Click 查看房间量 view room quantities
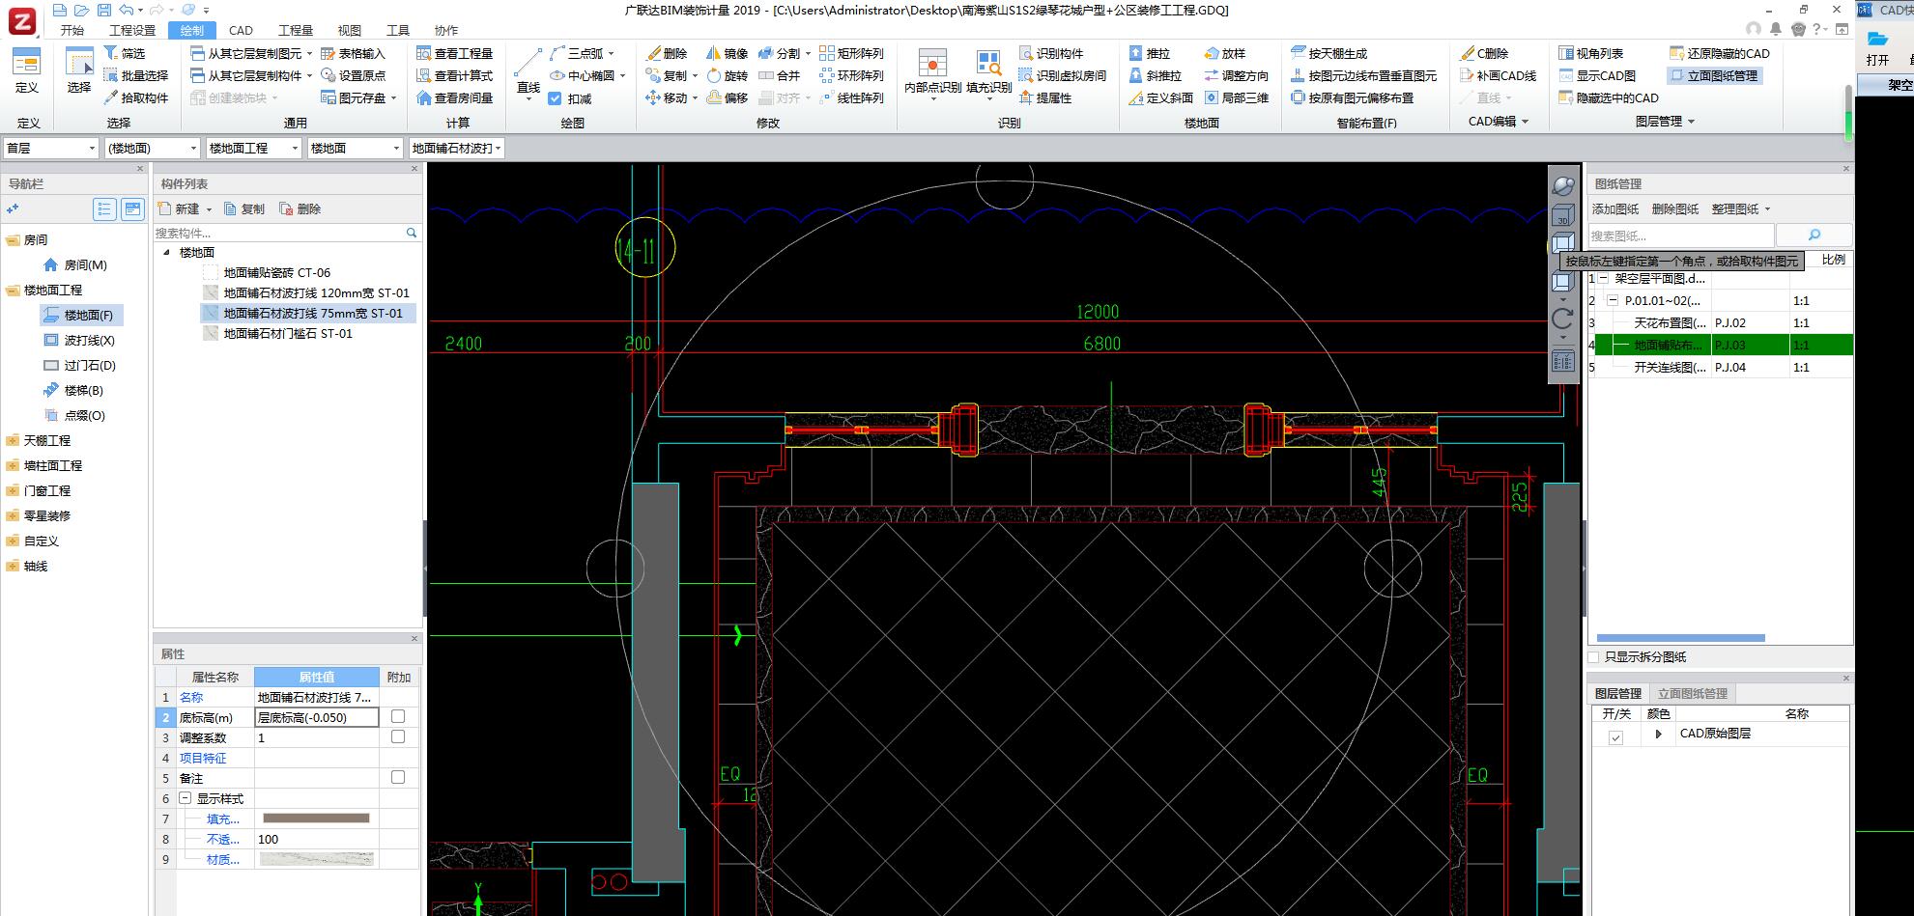The image size is (1914, 916). point(454,97)
